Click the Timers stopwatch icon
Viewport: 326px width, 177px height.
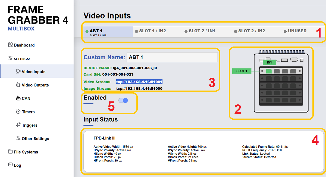click(18, 111)
